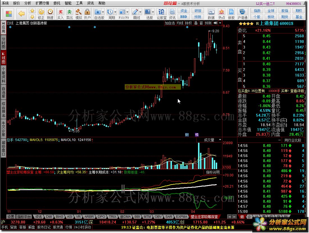This screenshot has width=309, height=233.
Task: Switch to 个股资料 side tab
Action: click(x=4, y=75)
